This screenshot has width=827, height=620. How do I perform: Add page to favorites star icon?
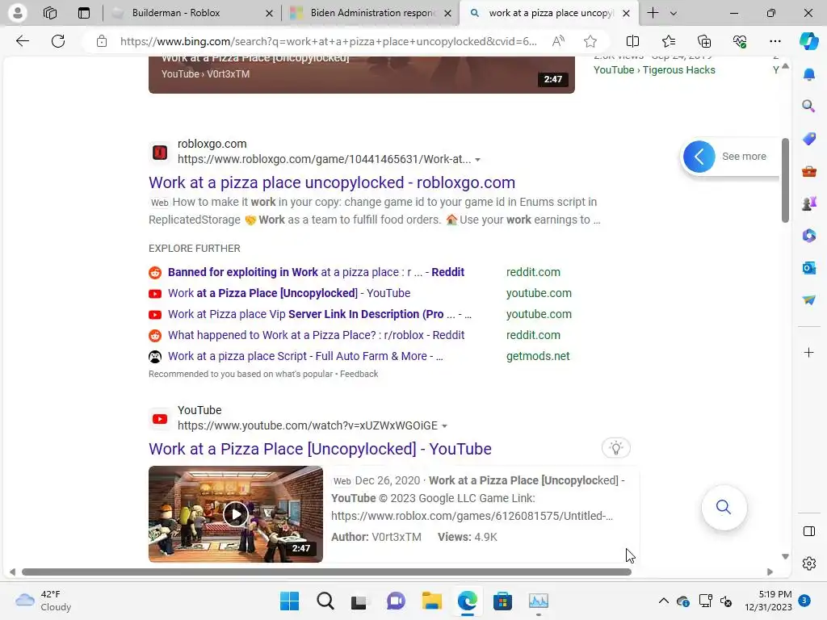(590, 41)
